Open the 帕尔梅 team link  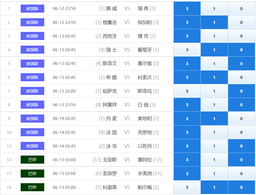145,187
